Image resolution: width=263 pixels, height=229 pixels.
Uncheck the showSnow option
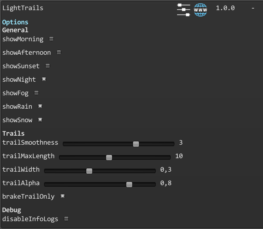coord(40,120)
